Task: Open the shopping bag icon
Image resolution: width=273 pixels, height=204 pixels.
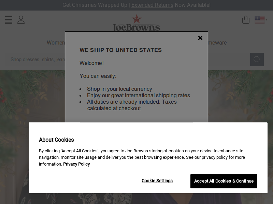Action: click(x=246, y=20)
